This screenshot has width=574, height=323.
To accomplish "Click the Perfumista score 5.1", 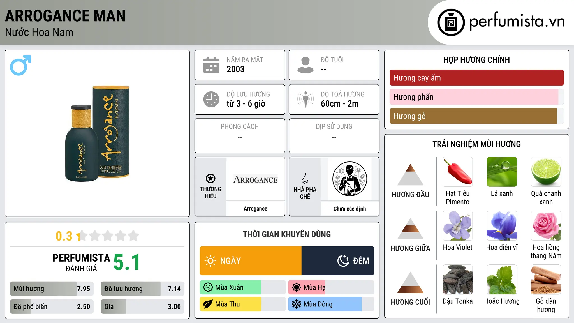I will (x=127, y=262).
